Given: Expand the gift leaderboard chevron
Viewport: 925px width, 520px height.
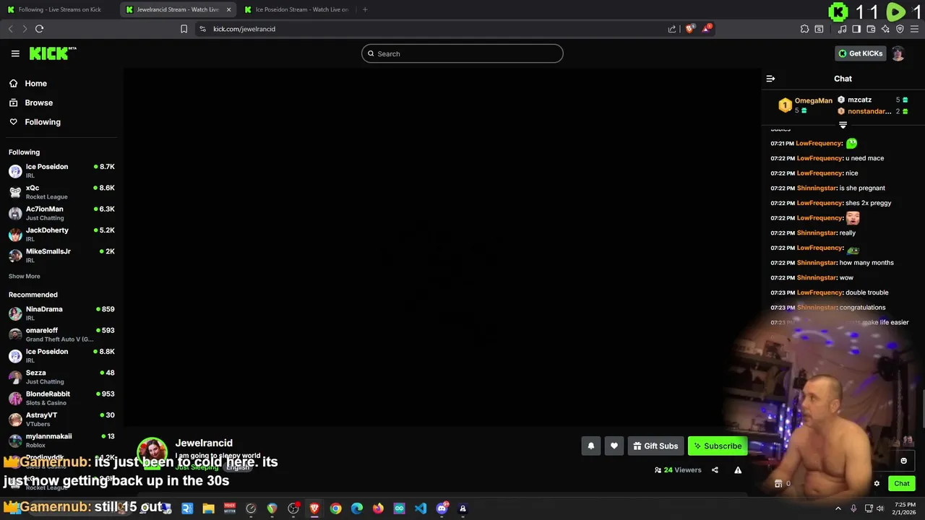Looking at the screenshot, I should [843, 125].
